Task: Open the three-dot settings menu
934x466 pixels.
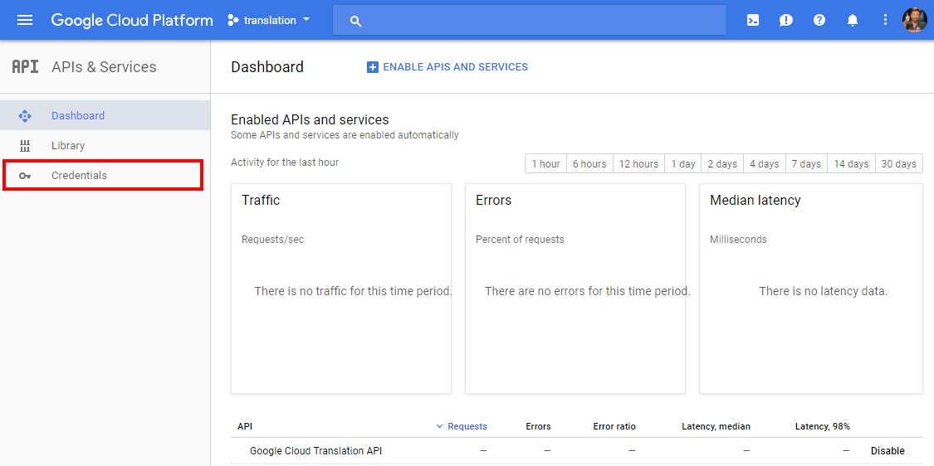Action: click(885, 20)
